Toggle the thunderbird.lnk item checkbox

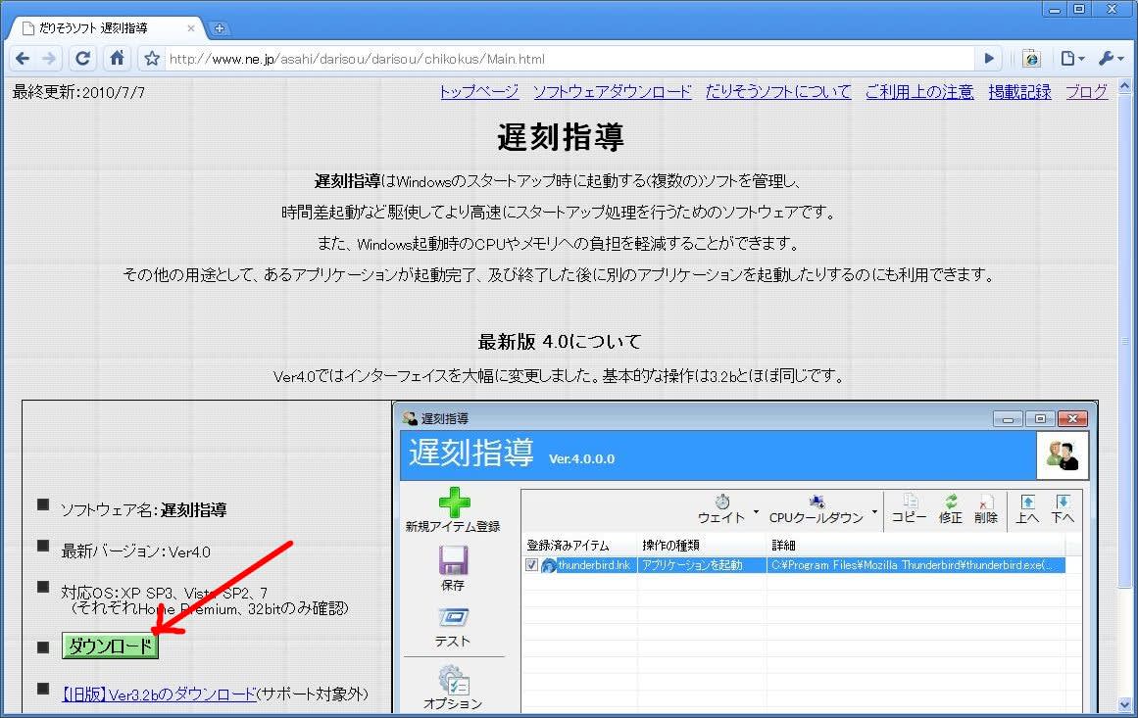tap(532, 565)
